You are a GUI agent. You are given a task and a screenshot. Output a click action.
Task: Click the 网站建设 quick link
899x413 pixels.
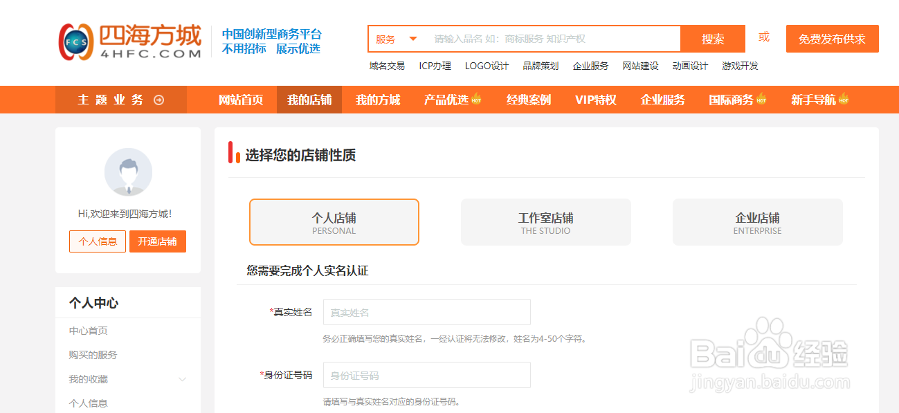click(x=640, y=66)
